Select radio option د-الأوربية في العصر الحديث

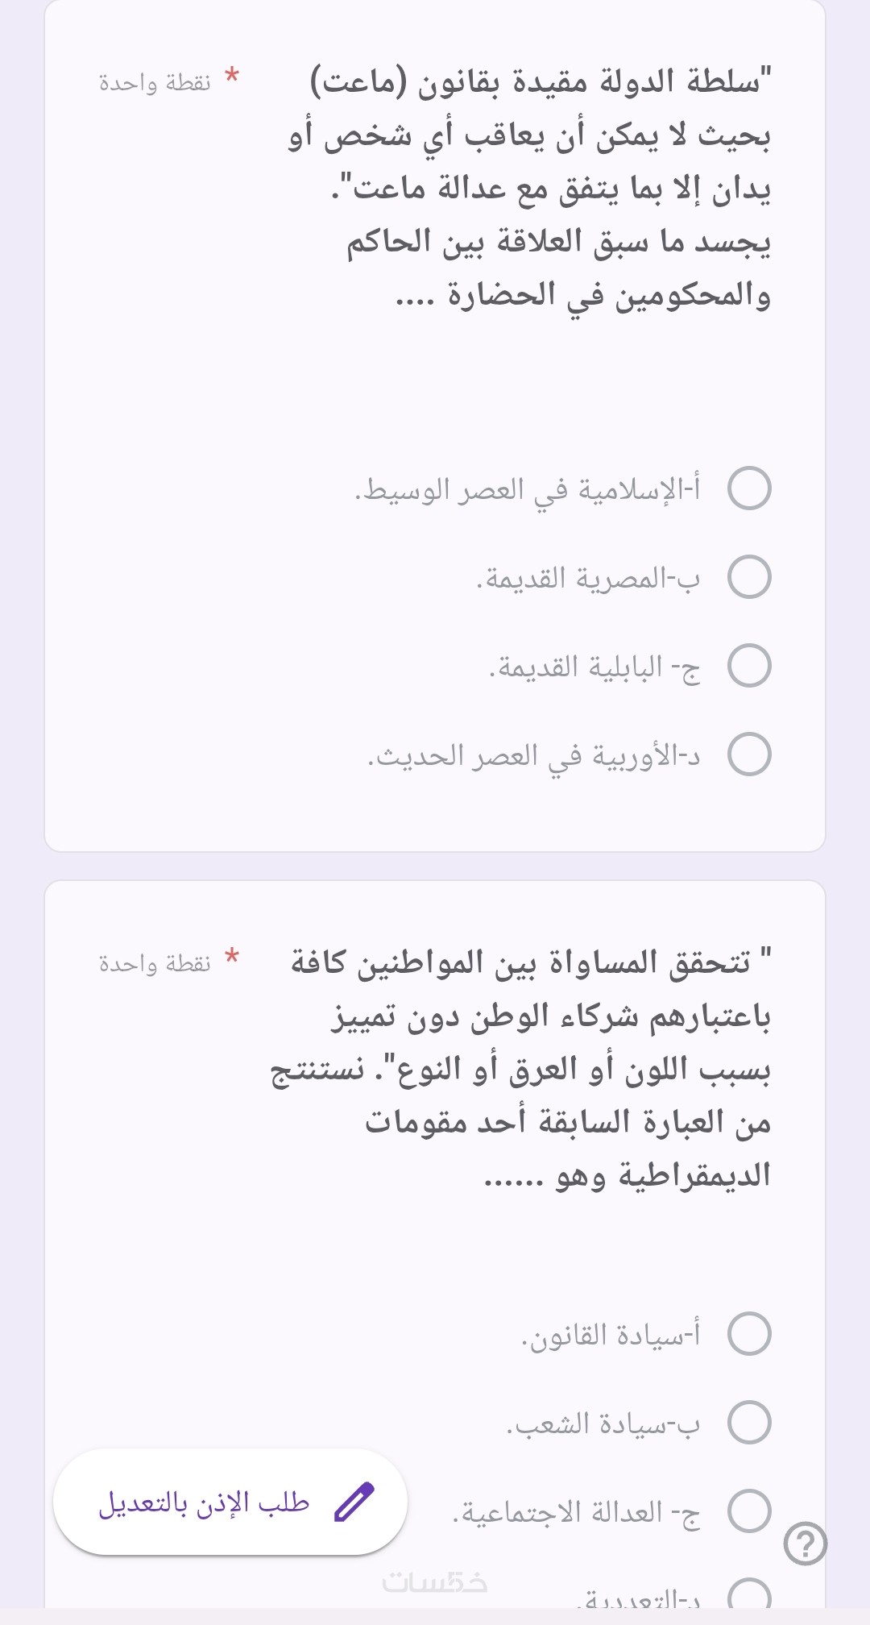pos(749,754)
